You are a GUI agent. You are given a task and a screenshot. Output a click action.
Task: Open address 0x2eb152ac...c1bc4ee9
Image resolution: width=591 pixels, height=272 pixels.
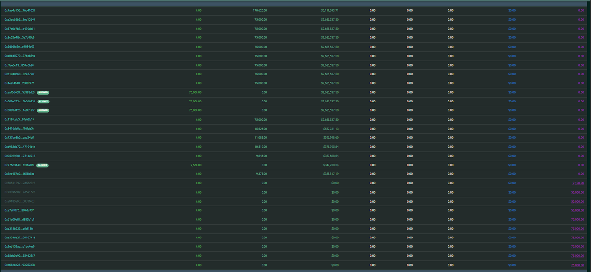[x=20, y=246]
